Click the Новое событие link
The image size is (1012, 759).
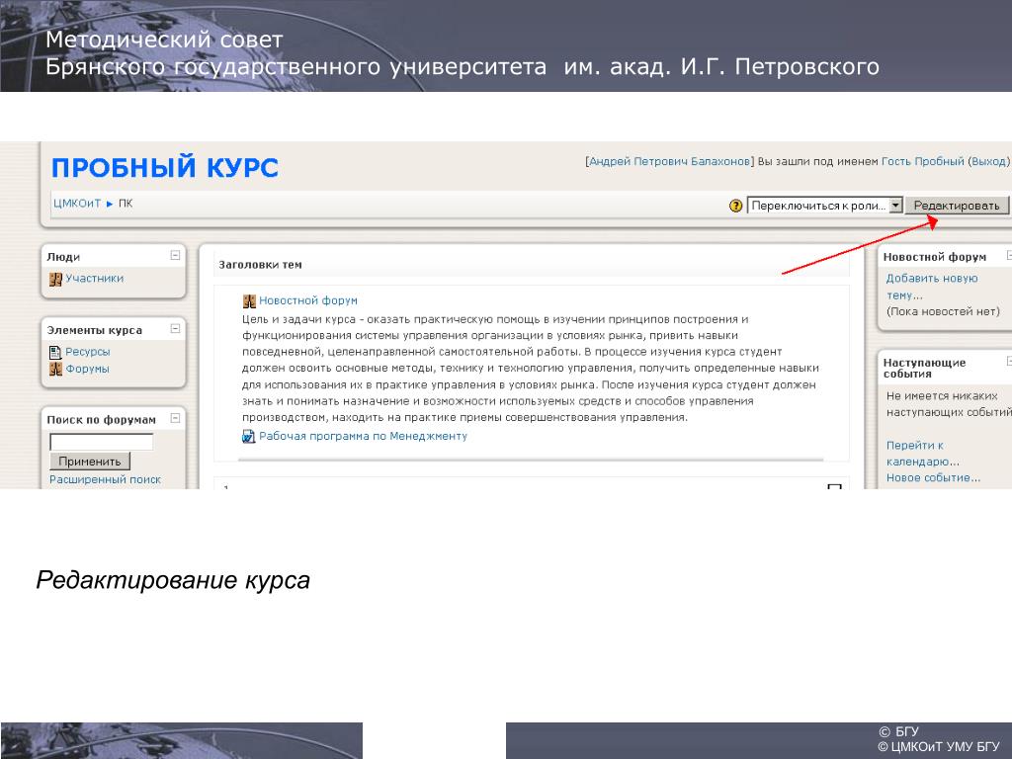933,478
